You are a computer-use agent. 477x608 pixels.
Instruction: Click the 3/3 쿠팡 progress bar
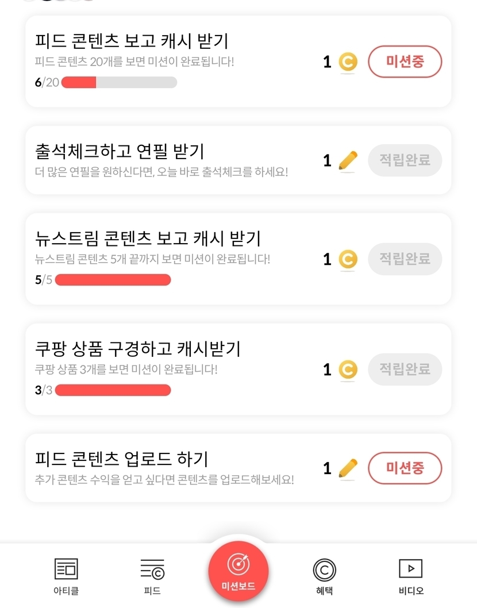pos(113,390)
